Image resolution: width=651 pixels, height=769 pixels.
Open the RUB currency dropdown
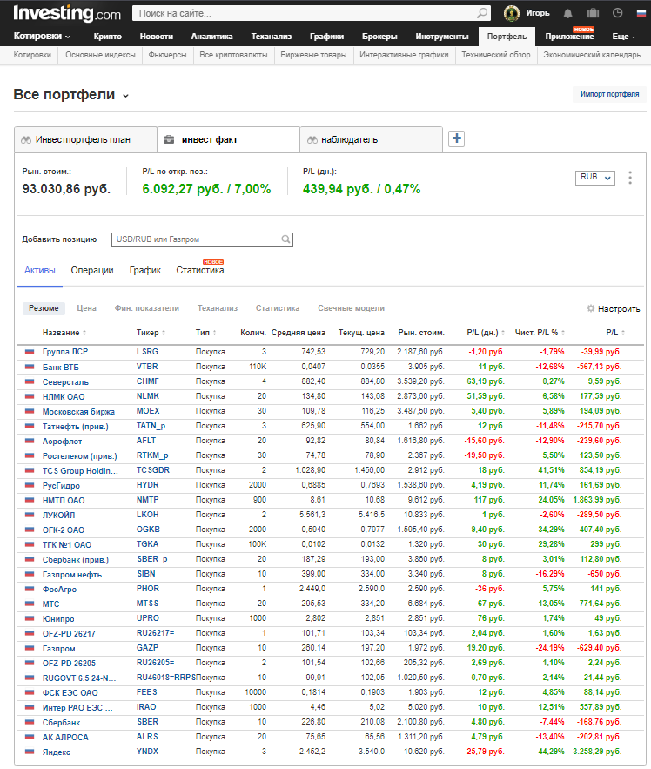(594, 178)
